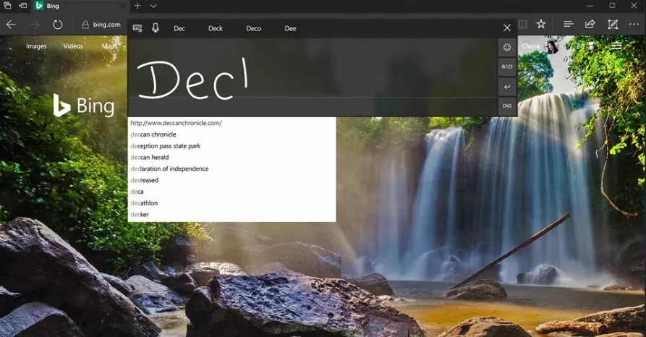Click the Bing logo

tap(84, 106)
